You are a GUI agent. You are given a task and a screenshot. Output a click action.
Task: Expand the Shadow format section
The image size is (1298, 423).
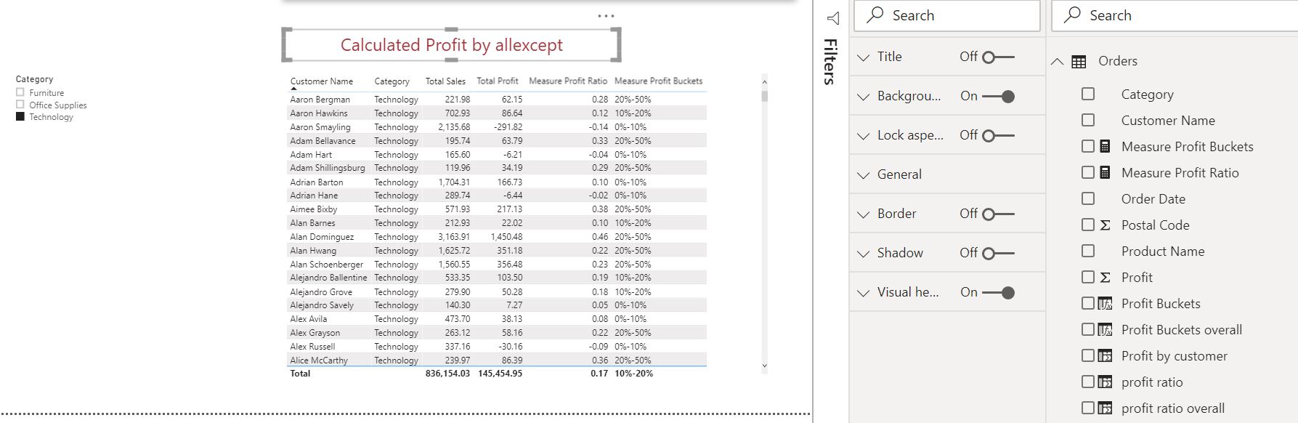click(864, 254)
